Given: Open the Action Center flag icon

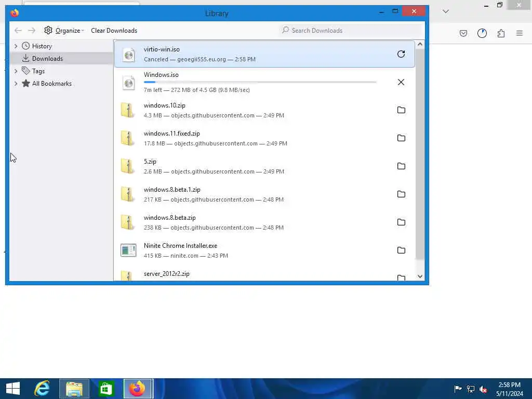Looking at the screenshot, I should tap(458, 389).
